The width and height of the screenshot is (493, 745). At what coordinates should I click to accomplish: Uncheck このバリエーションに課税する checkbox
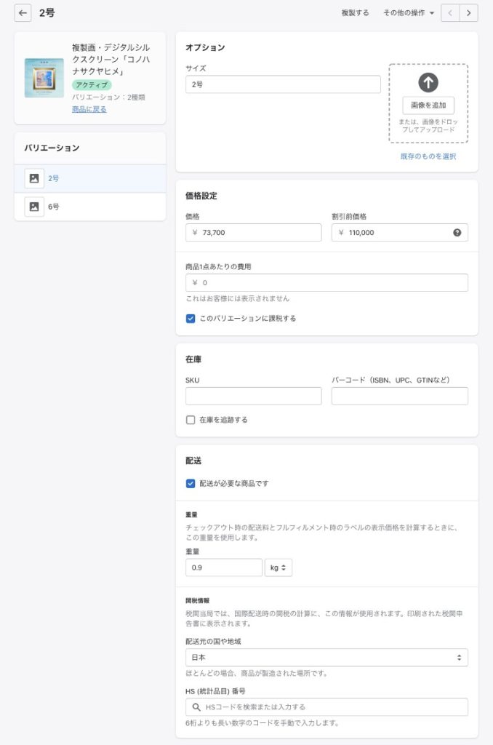[x=191, y=319]
